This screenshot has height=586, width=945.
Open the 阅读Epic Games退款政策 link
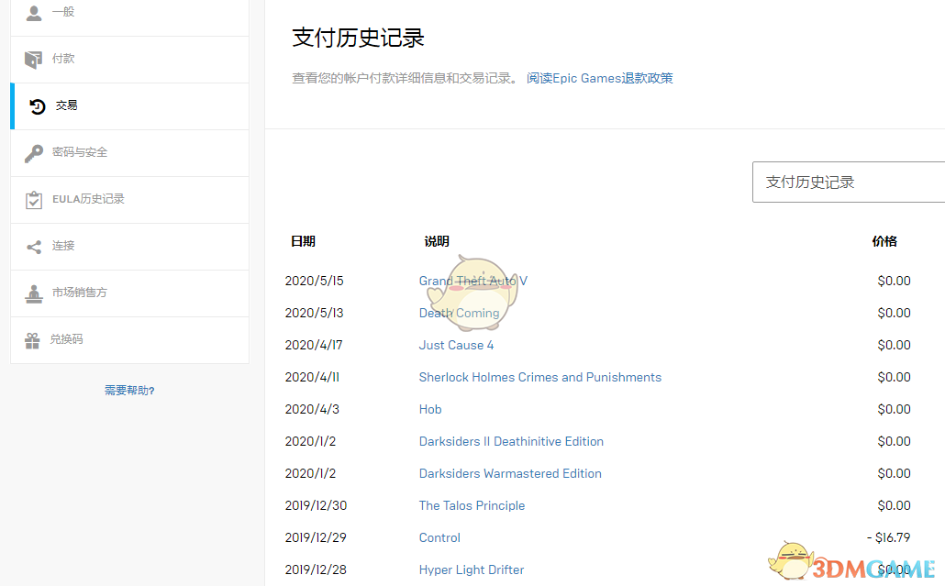point(600,78)
